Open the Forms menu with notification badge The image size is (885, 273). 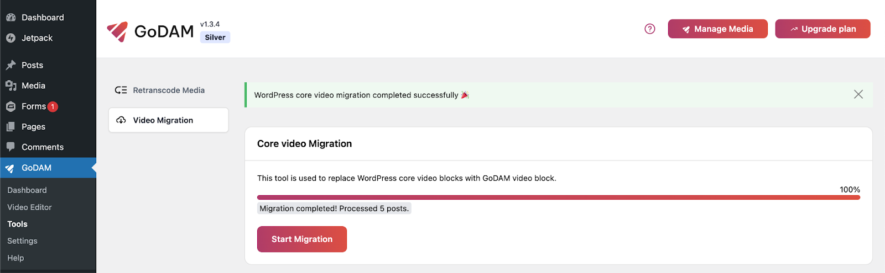point(33,106)
